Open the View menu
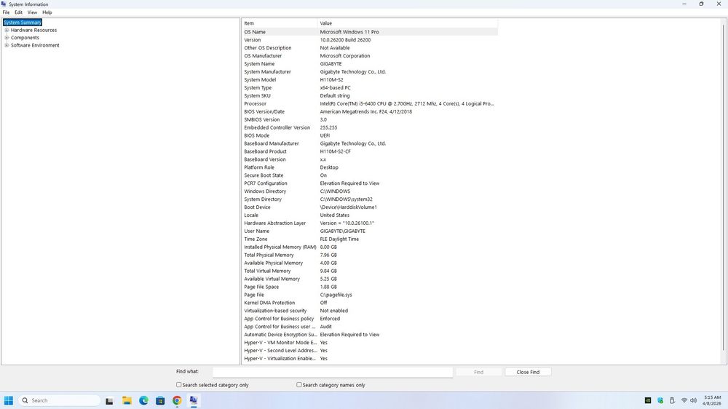The height and width of the screenshot is (409, 728). (32, 12)
